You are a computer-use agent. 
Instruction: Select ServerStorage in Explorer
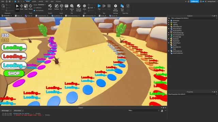pyautogui.click(x=177, y=37)
